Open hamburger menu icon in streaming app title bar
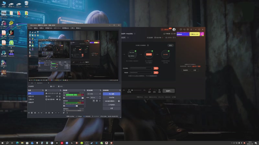Screen dimensions: 259x145 click(x=191, y=29)
